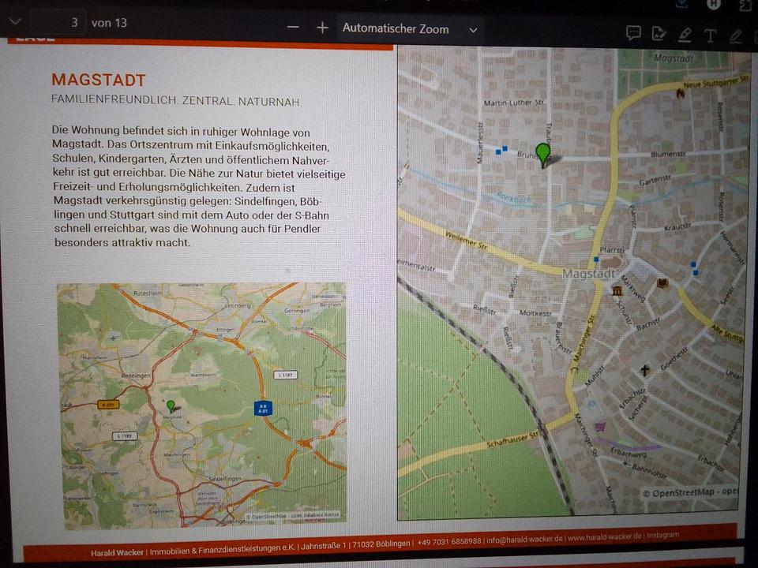Click the green marker on overview map

tap(171, 405)
